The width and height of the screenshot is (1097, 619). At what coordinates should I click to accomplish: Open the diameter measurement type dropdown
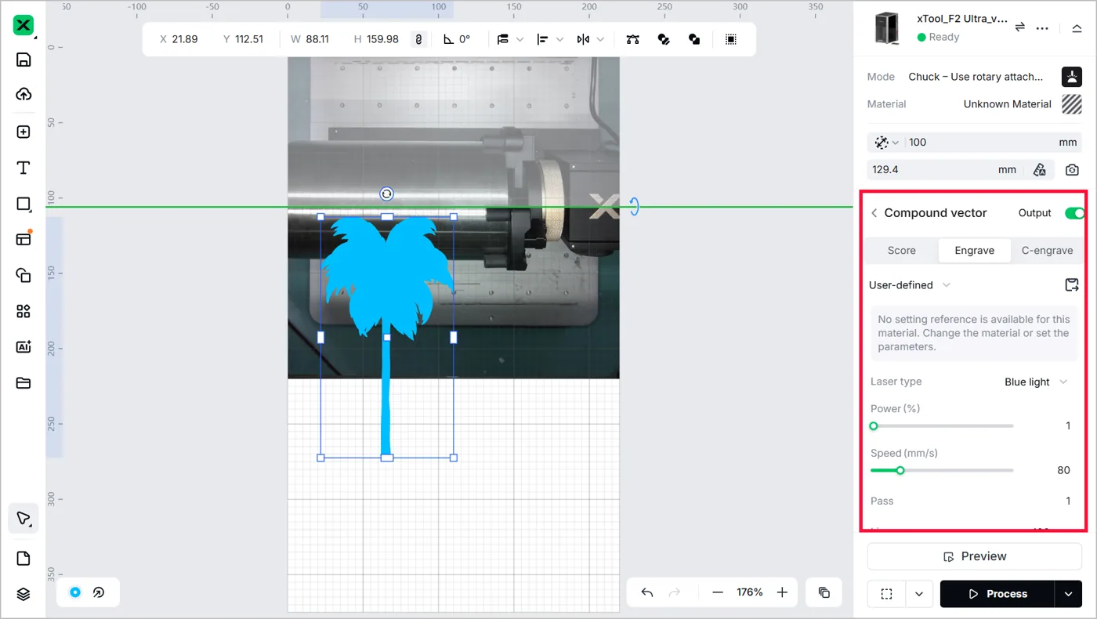[x=886, y=143]
